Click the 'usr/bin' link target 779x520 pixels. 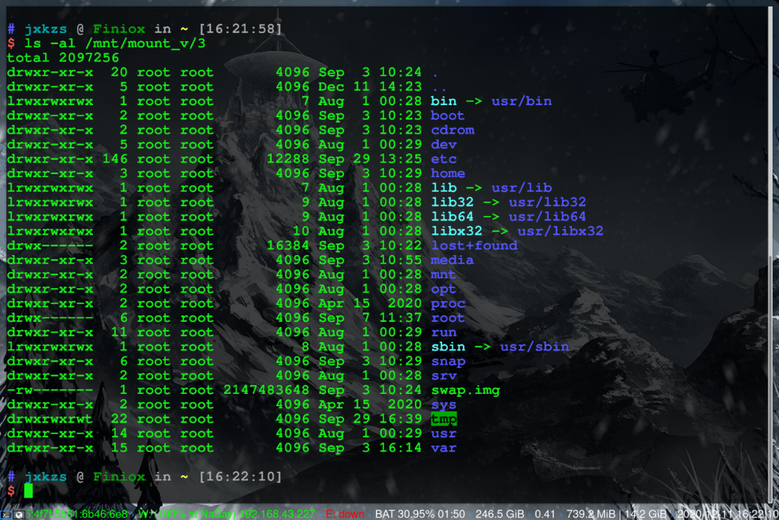[x=521, y=102]
